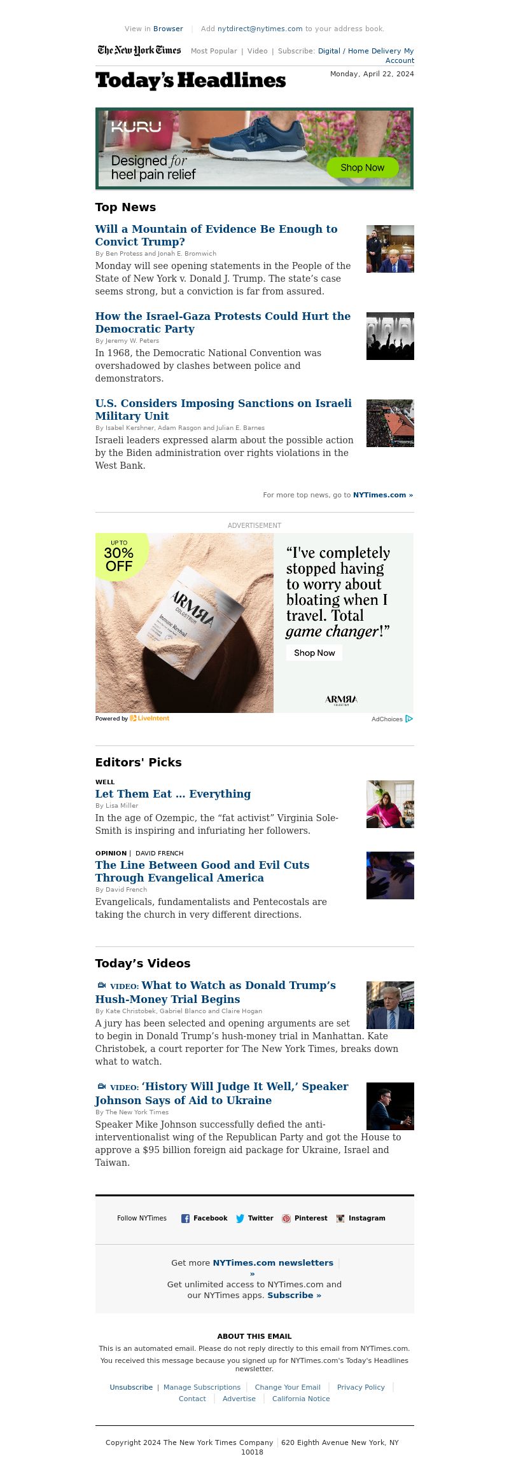Viewport: 509px width, 1480px height.
Task: Click the Subscribe » link in footer
Action: point(294,1295)
